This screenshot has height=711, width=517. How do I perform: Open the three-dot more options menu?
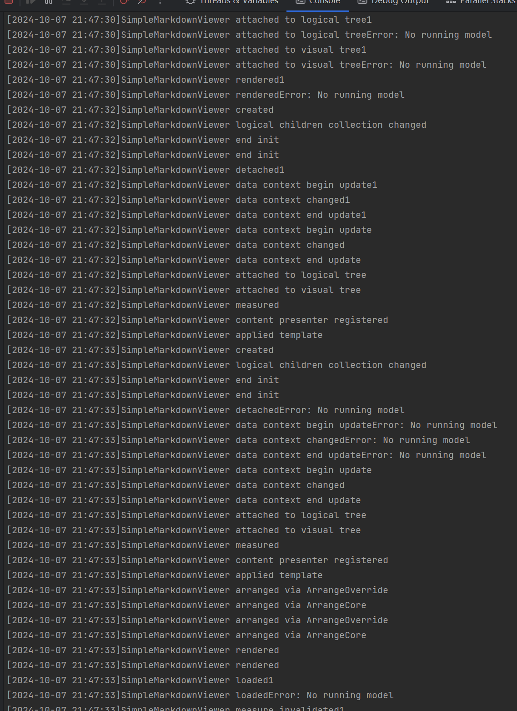(x=160, y=1)
